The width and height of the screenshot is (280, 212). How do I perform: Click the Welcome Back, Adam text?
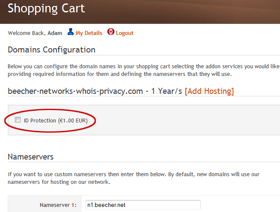(x=35, y=33)
